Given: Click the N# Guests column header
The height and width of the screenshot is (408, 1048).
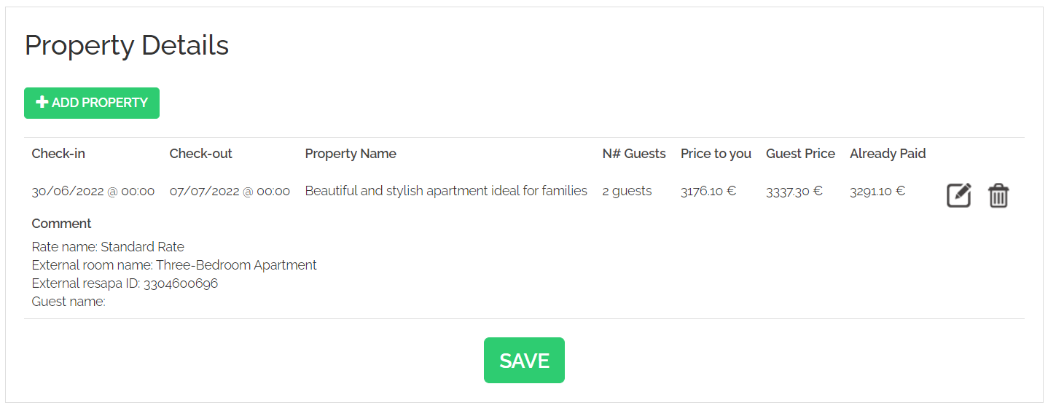Looking at the screenshot, I should [x=633, y=154].
